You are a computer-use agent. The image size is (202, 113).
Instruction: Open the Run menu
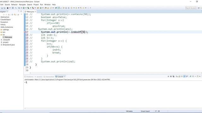click(x=41, y=4)
